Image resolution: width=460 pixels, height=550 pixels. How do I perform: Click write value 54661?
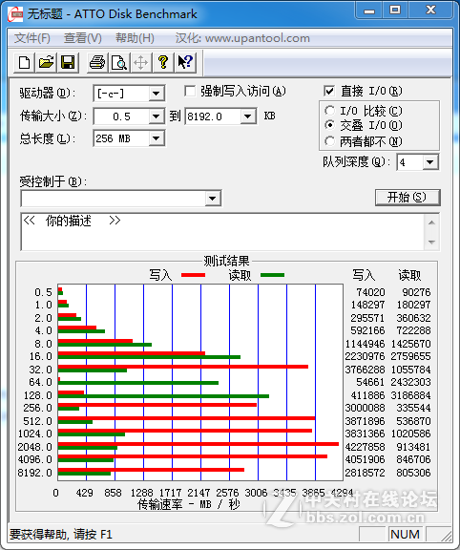(x=370, y=382)
